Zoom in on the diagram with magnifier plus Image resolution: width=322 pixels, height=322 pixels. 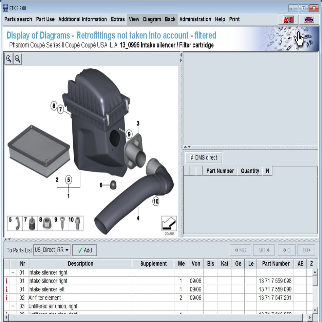8,59
